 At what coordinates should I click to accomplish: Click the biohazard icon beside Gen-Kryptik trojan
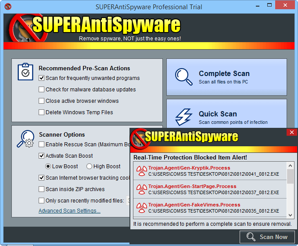click(x=142, y=171)
